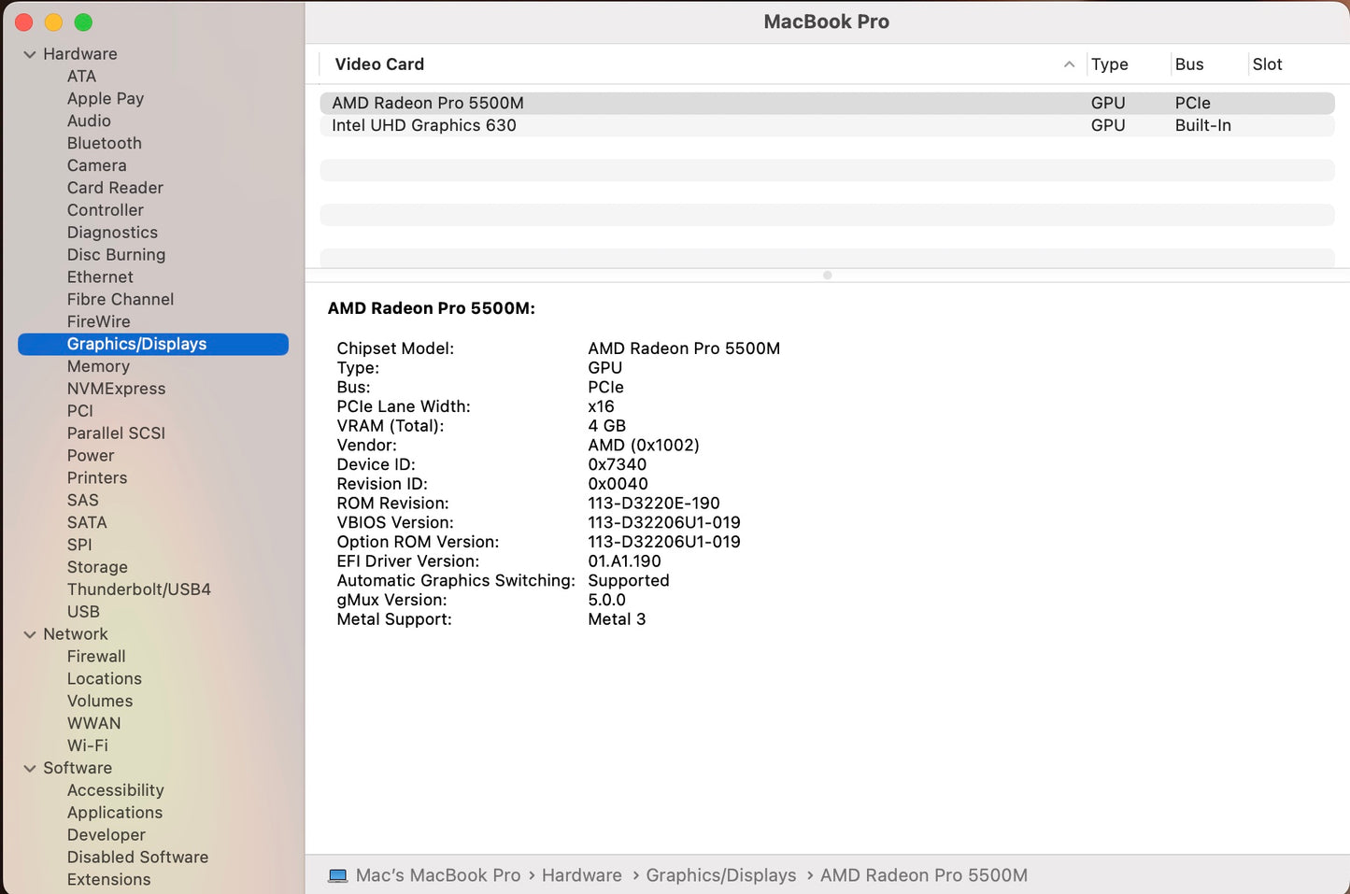The image size is (1350, 894).
Task: Click the MacBook icon in the breadcrumb bar
Action: [x=338, y=875]
